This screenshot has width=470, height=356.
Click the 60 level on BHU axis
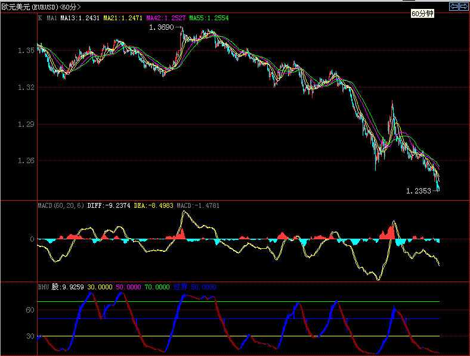point(30,310)
